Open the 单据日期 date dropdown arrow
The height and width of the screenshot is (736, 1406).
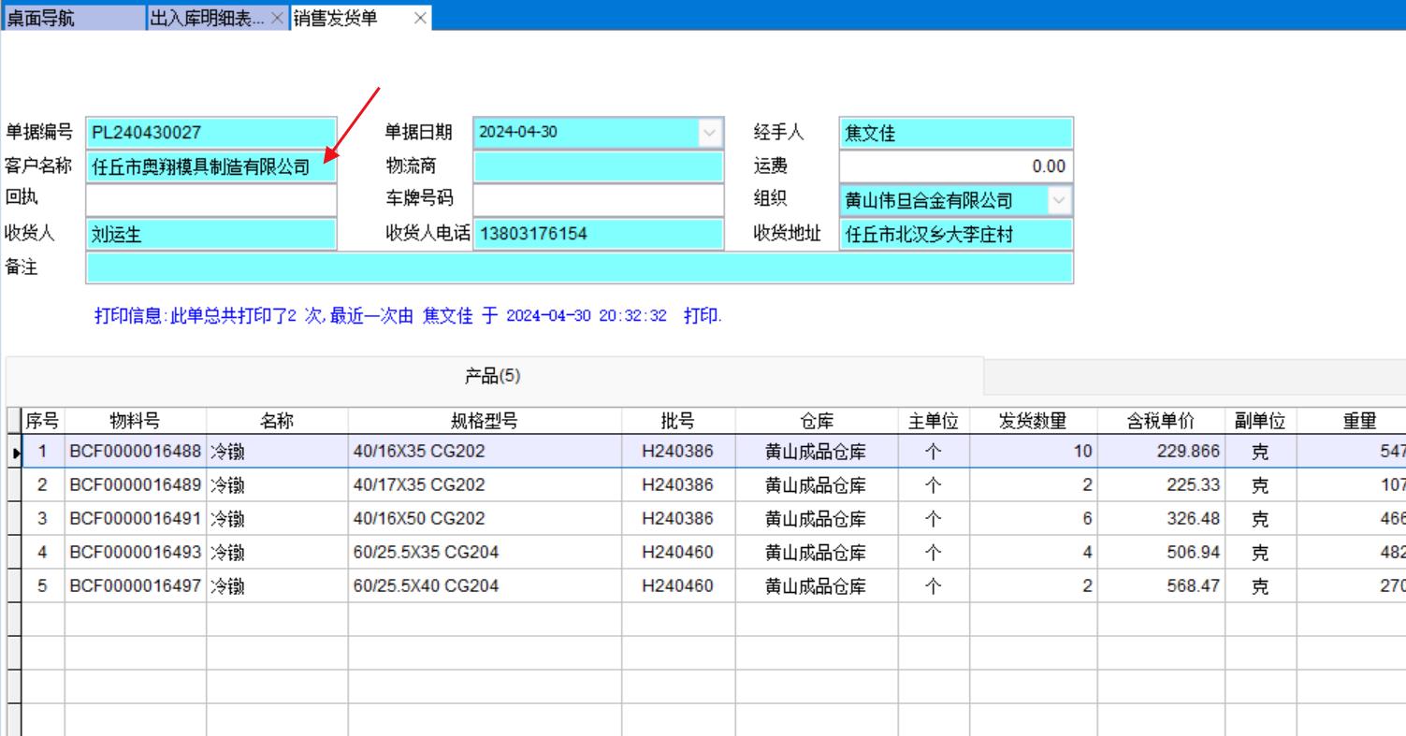point(711,133)
